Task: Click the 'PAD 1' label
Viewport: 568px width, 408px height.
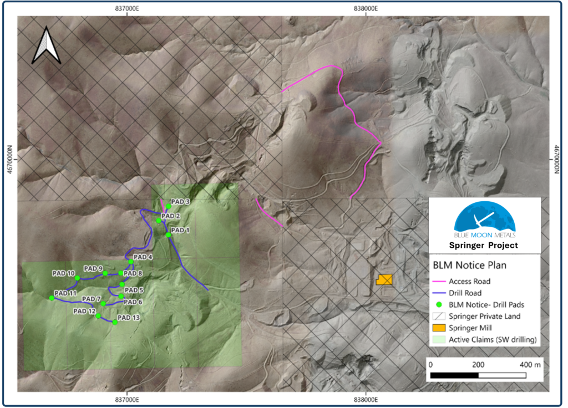Action: (180, 230)
